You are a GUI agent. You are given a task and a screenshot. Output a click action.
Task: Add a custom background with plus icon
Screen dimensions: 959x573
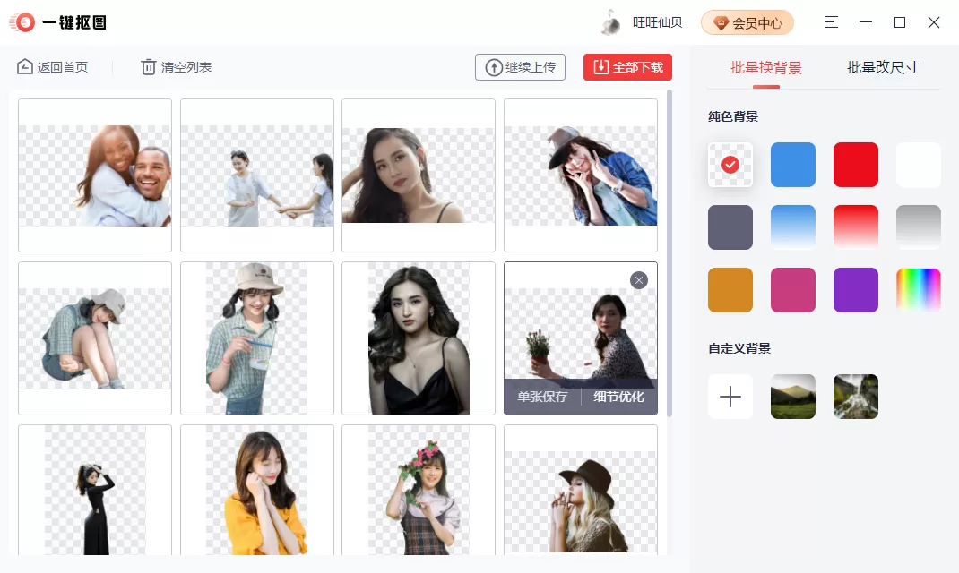pyautogui.click(x=730, y=397)
